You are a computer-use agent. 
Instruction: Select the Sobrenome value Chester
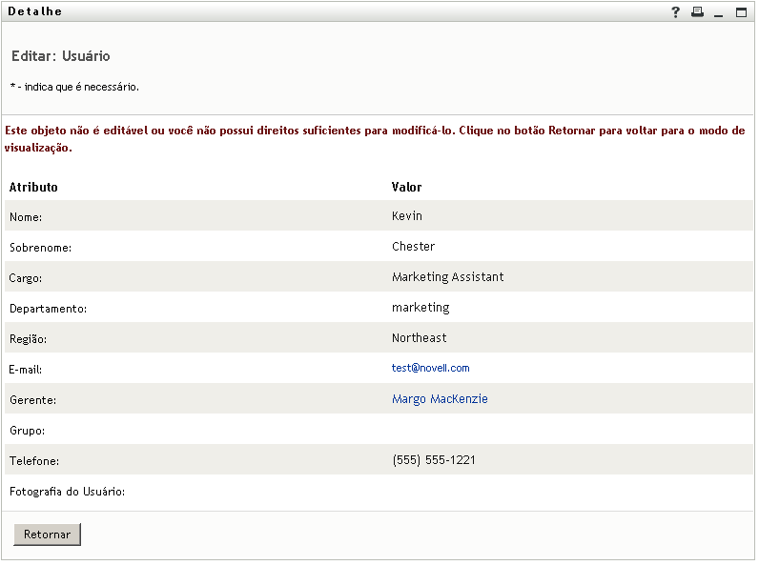(413, 247)
